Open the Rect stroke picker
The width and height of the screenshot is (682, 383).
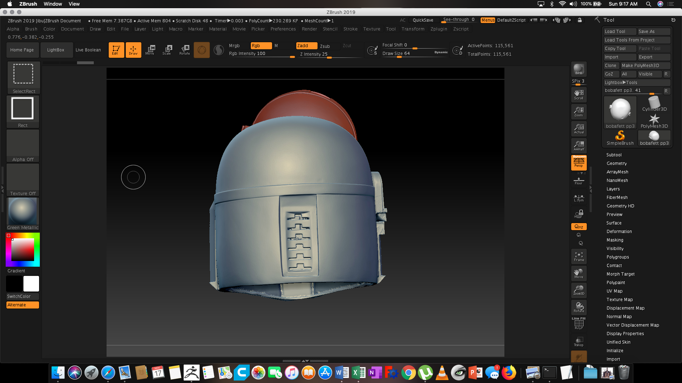click(23, 111)
